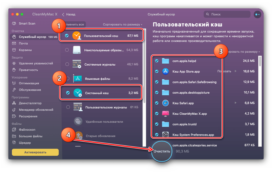Click the Файлоскоп lens icon
This screenshot has height=178, width=272.
click(x=14, y=130)
